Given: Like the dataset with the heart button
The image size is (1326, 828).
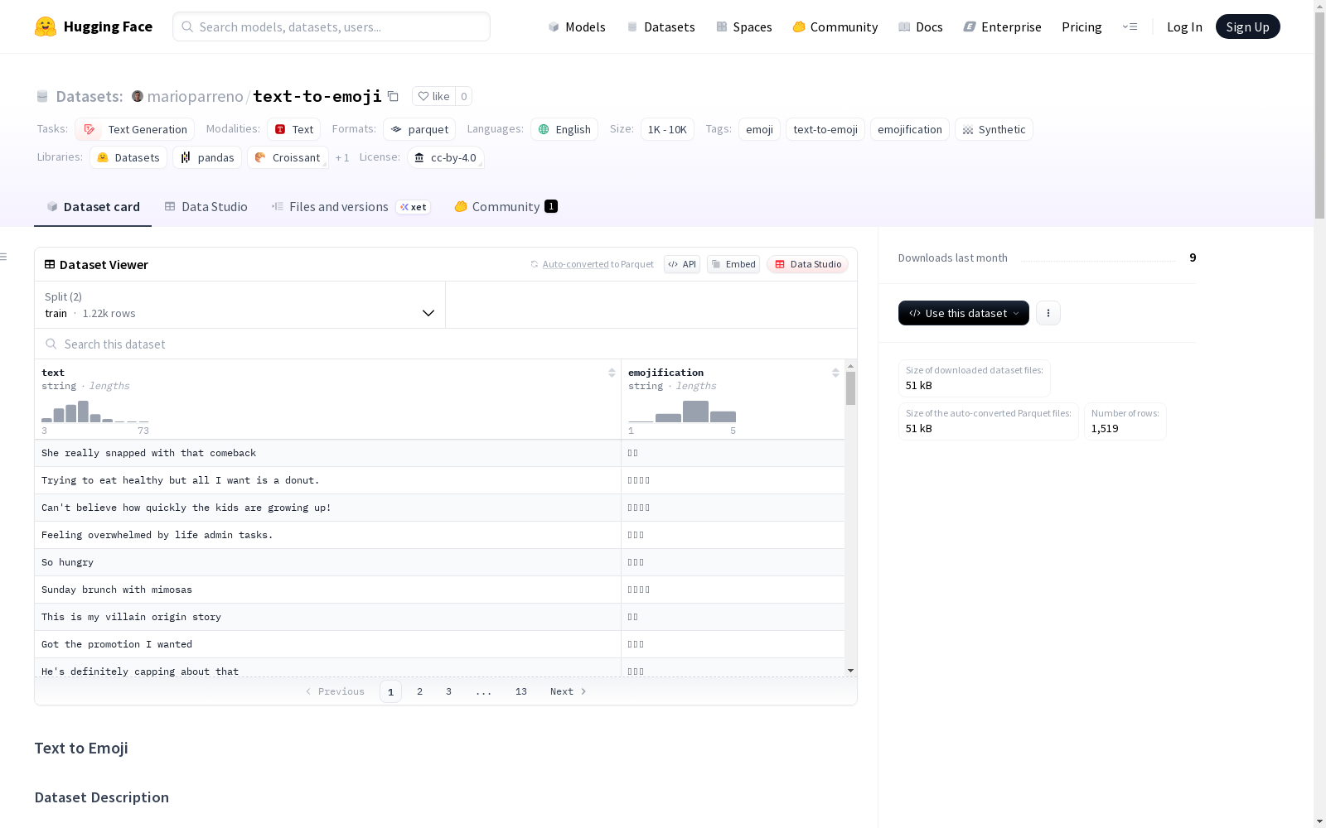Looking at the screenshot, I should pos(433,96).
